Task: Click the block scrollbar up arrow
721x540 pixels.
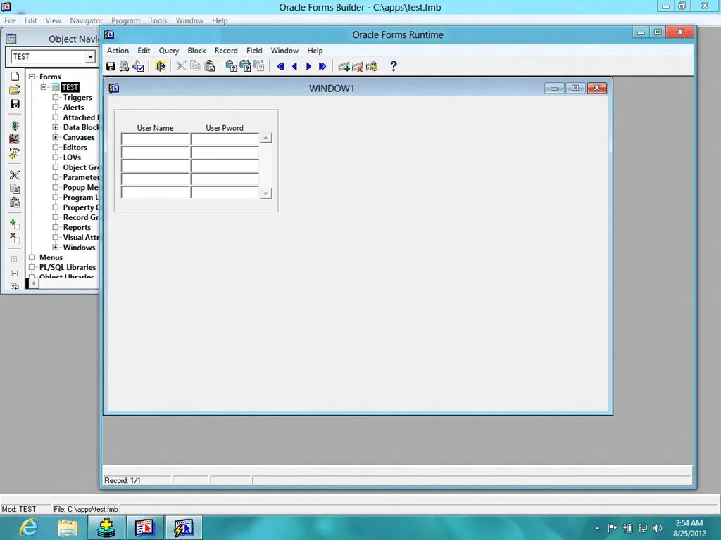Action: (x=265, y=138)
